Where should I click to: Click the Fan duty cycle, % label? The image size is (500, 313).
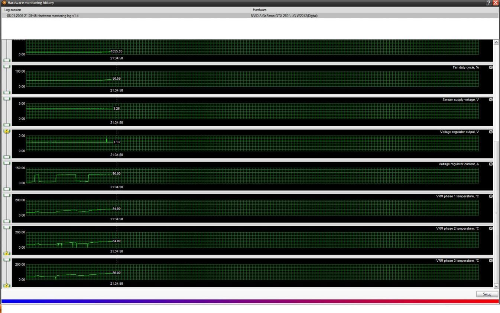465,67
